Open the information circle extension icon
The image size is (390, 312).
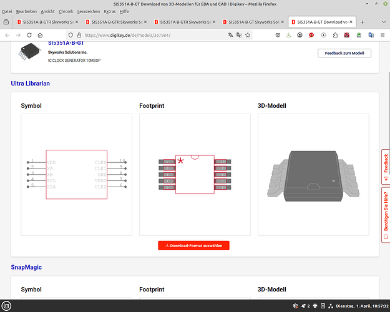[323, 35]
